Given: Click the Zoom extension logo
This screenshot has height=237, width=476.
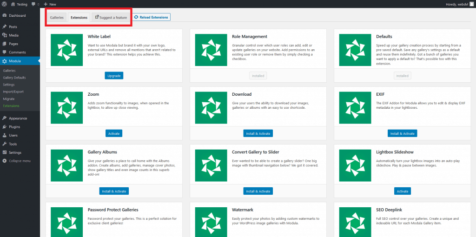Looking at the screenshot, I should [67, 108].
